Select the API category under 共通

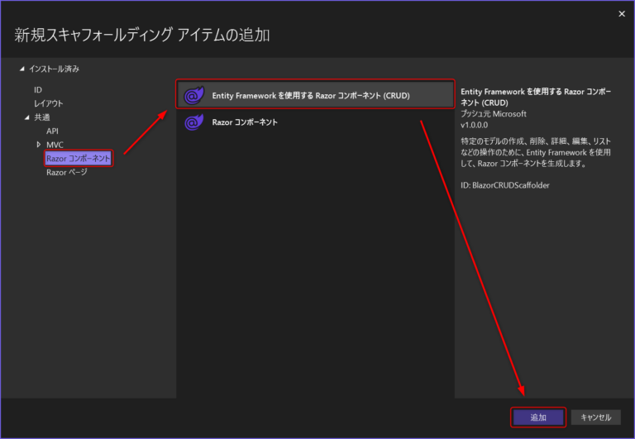point(53,131)
